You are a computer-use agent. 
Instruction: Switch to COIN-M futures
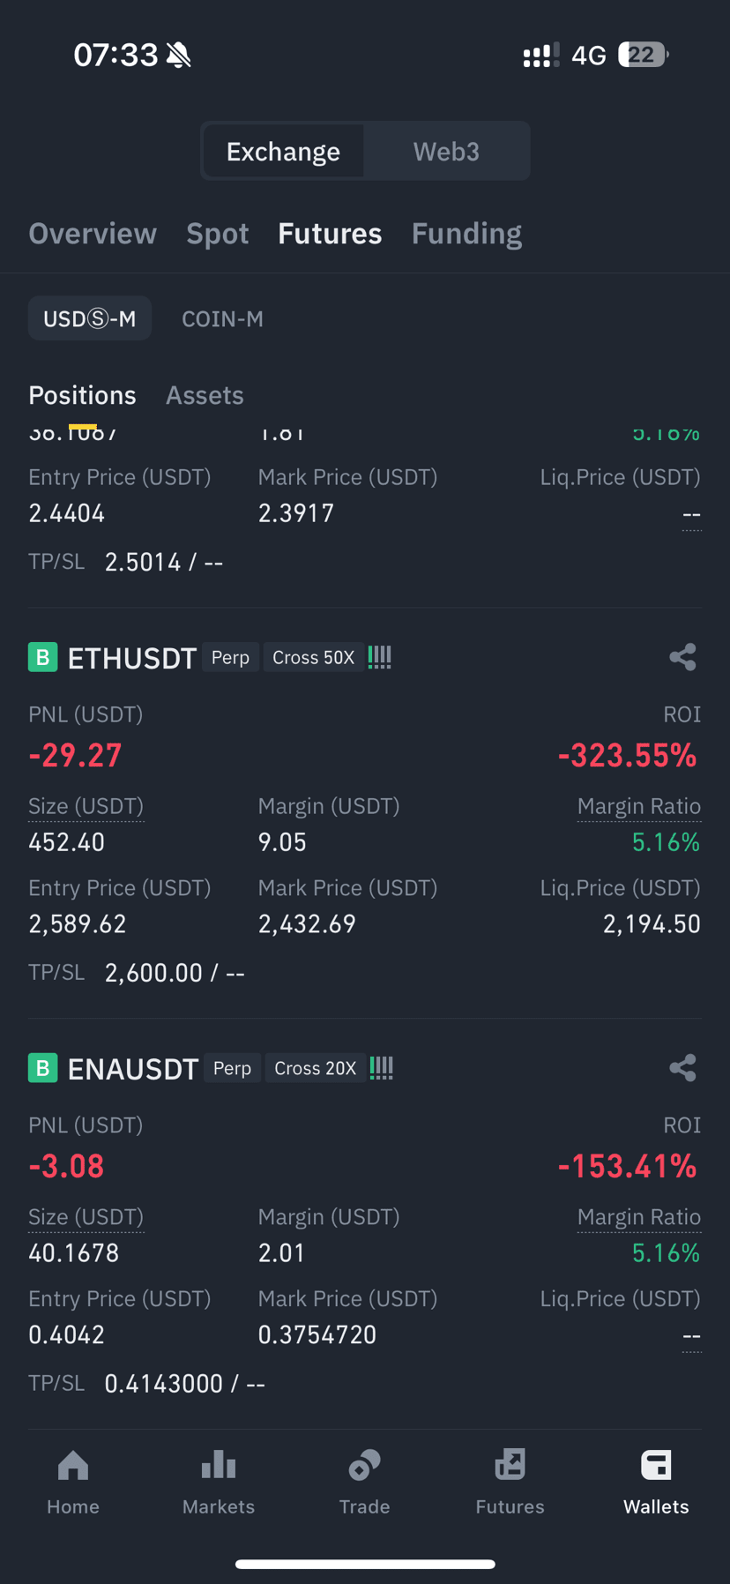coord(222,318)
